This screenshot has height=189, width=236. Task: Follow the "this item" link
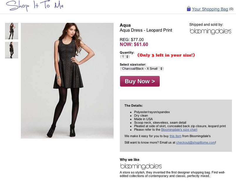[x=175, y=136]
